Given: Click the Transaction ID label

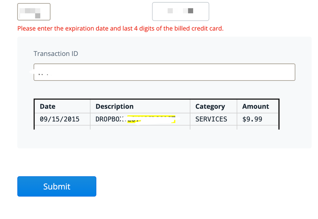Looking at the screenshot, I should click(x=56, y=53).
